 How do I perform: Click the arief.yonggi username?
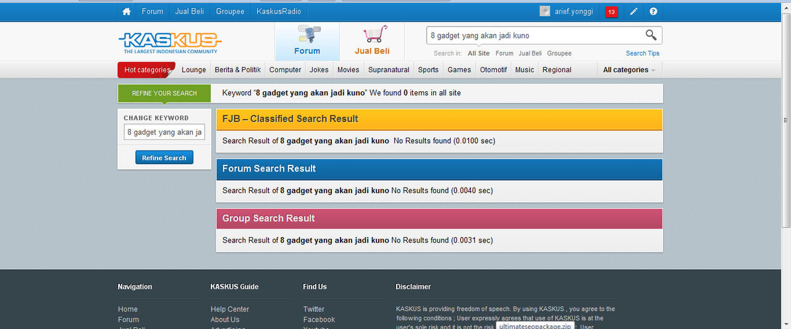[x=574, y=11]
